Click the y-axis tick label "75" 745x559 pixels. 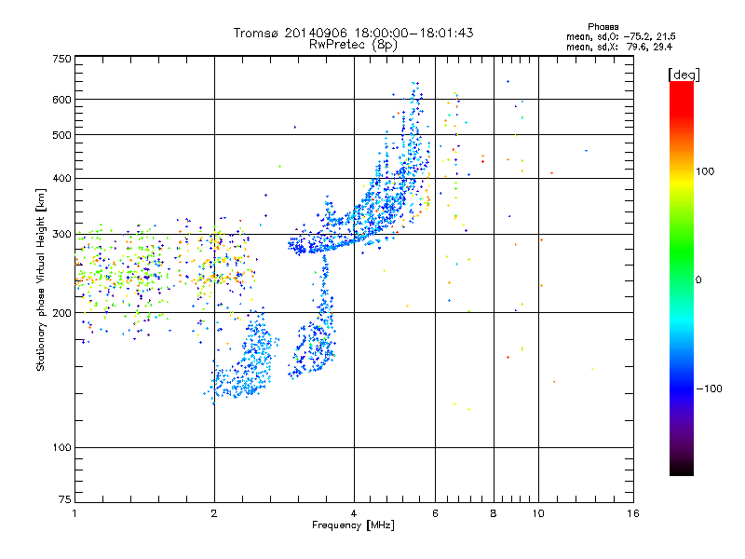[x=65, y=499]
